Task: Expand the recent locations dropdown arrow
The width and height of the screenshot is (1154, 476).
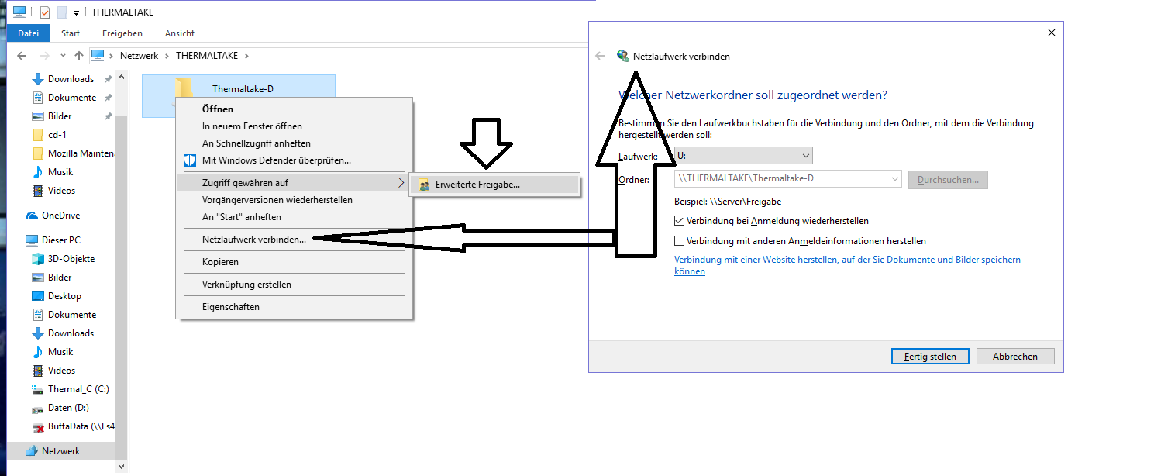Action: (x=63, y=56)
